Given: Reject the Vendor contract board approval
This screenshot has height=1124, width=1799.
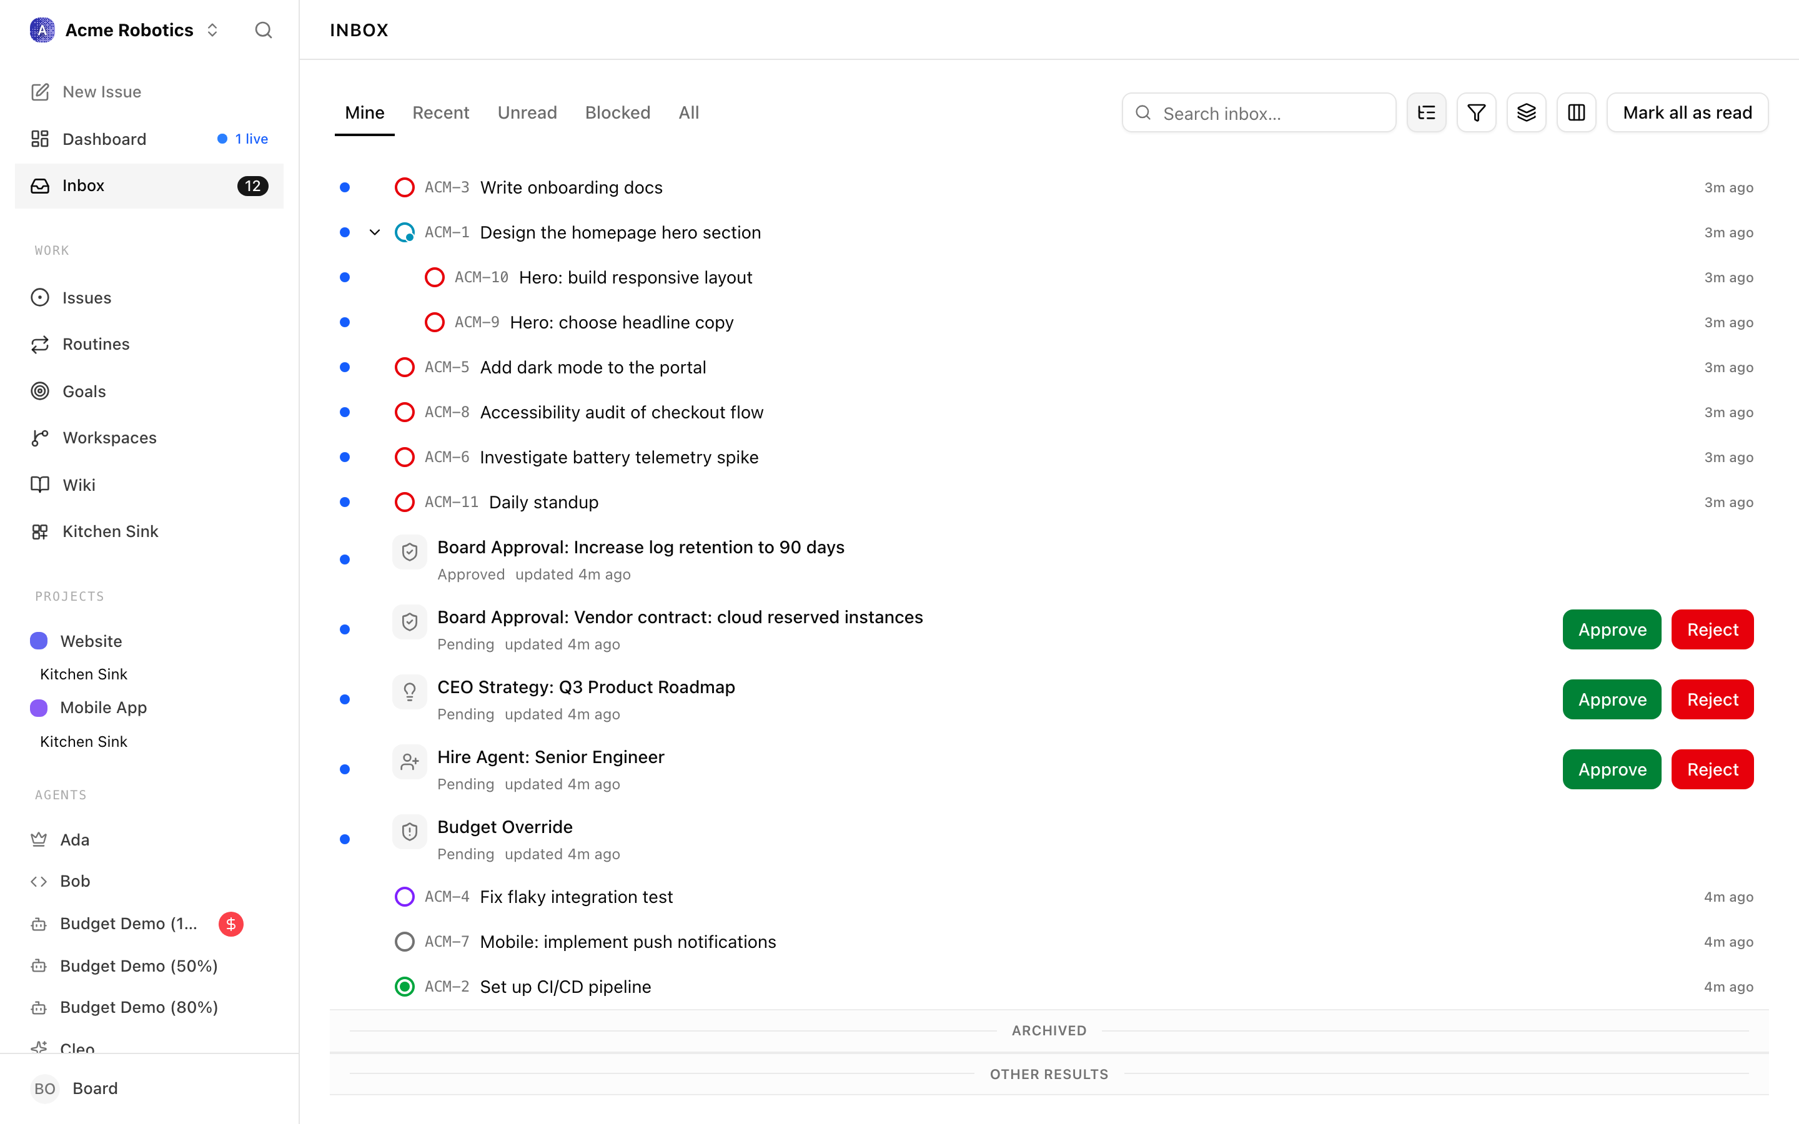Looking at the screenshot, I should click(1713, 629).
